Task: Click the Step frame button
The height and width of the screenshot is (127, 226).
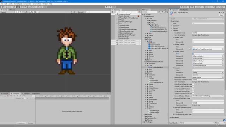Action: coord(114,7)
